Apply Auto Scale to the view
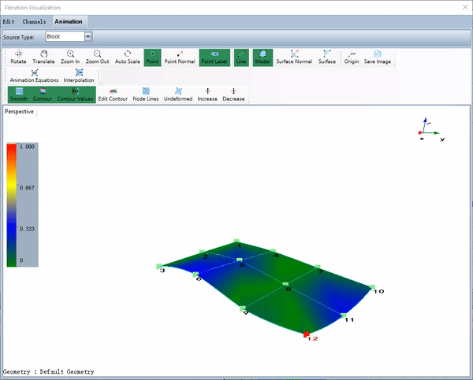 tap(127, 57)
